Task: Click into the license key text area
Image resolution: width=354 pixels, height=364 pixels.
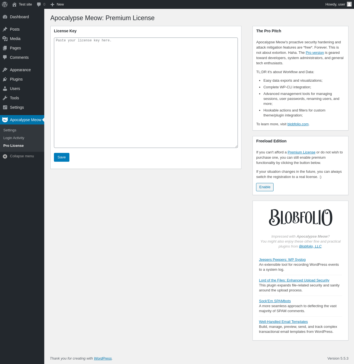Action: click(146, 93)
